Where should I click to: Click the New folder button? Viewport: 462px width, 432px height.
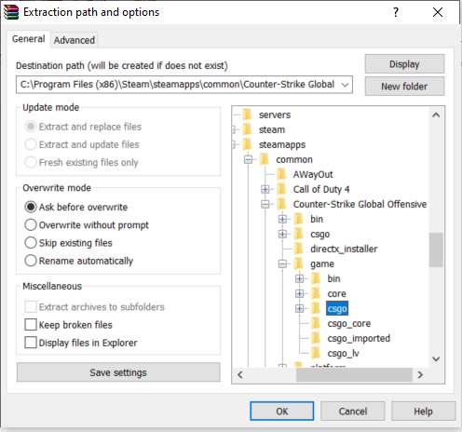tap(404, 87)
